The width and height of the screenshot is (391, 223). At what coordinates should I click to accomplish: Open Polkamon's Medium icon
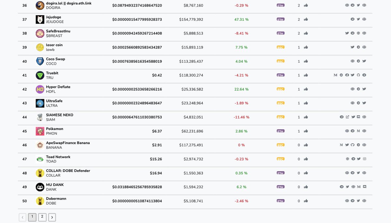tap(358, 131)
